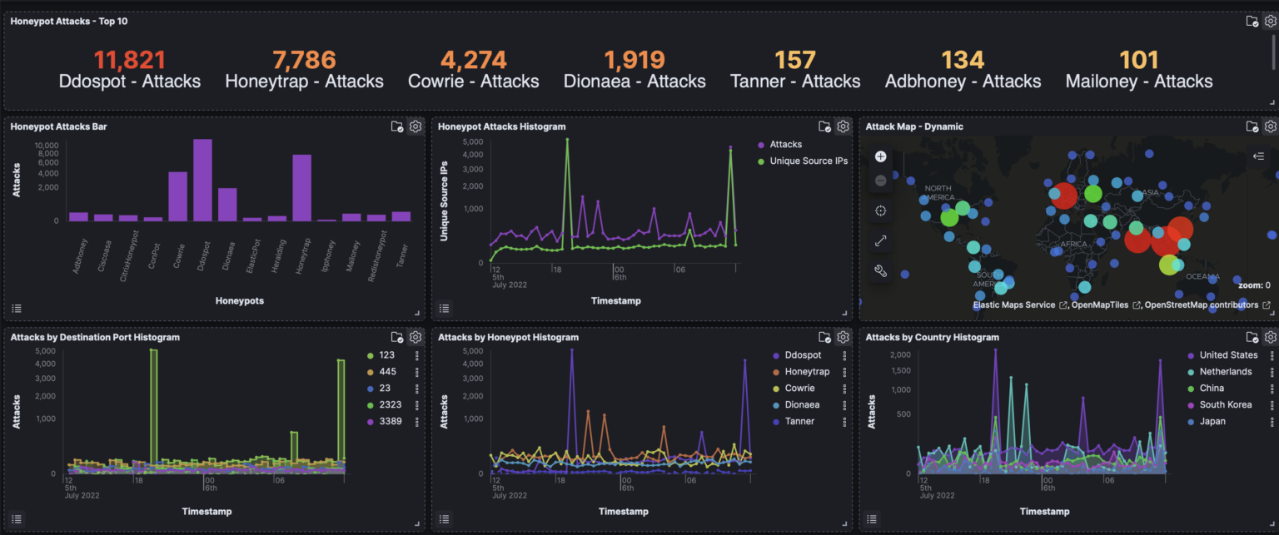Enter fullscreen mode on the Attack Map

coord(880,240)
